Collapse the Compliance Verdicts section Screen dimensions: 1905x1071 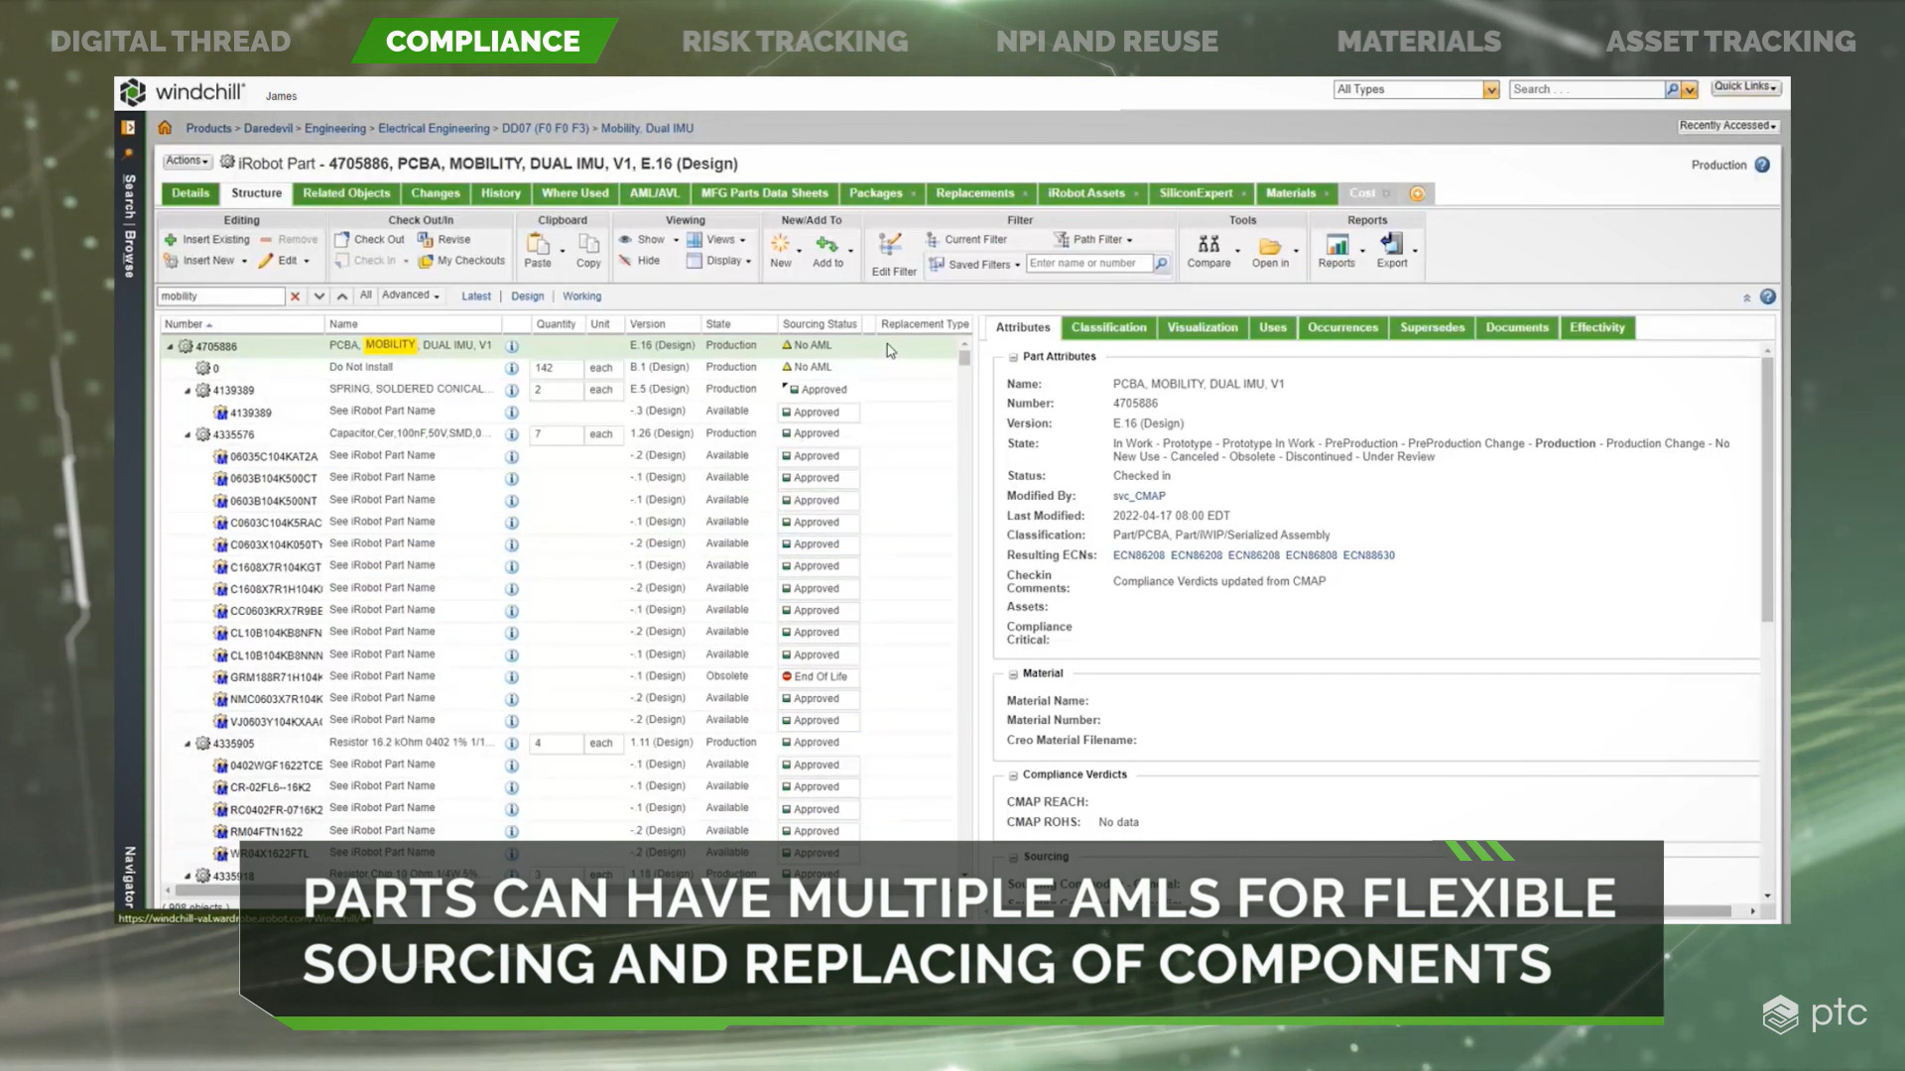coord(1013,775)
